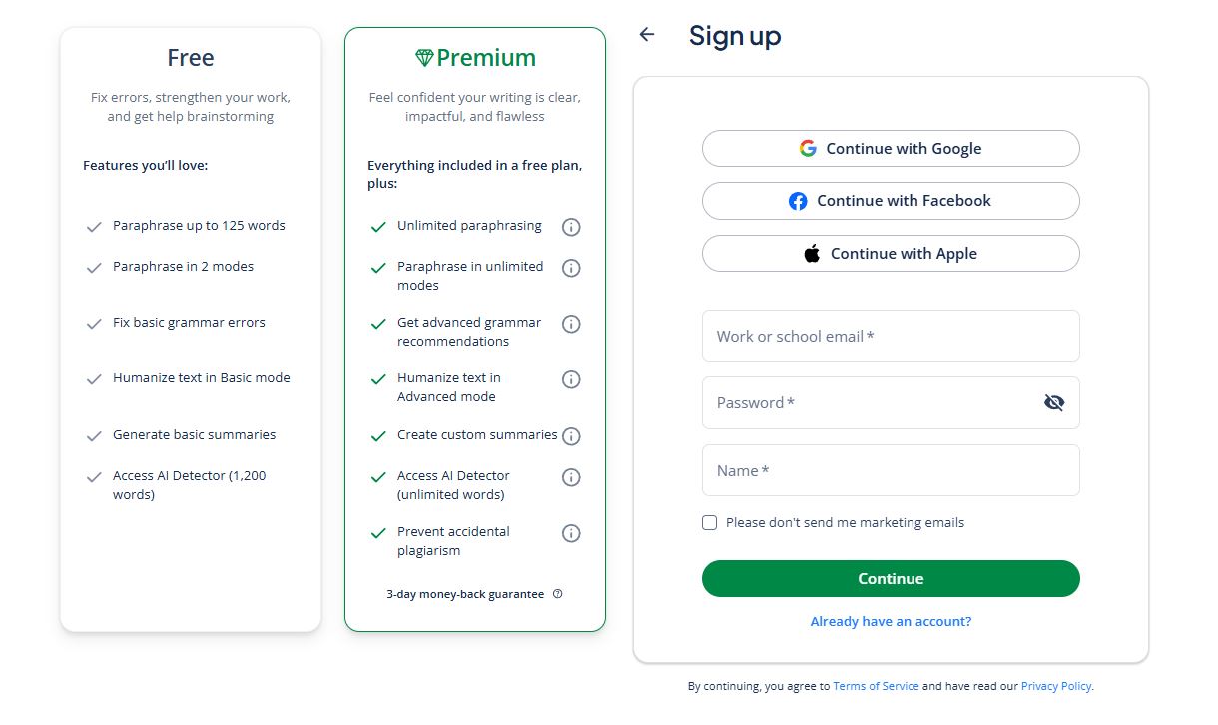Check the no marketing emails checkbox
Screen dimensions: 1218x725
pos(710,523)
